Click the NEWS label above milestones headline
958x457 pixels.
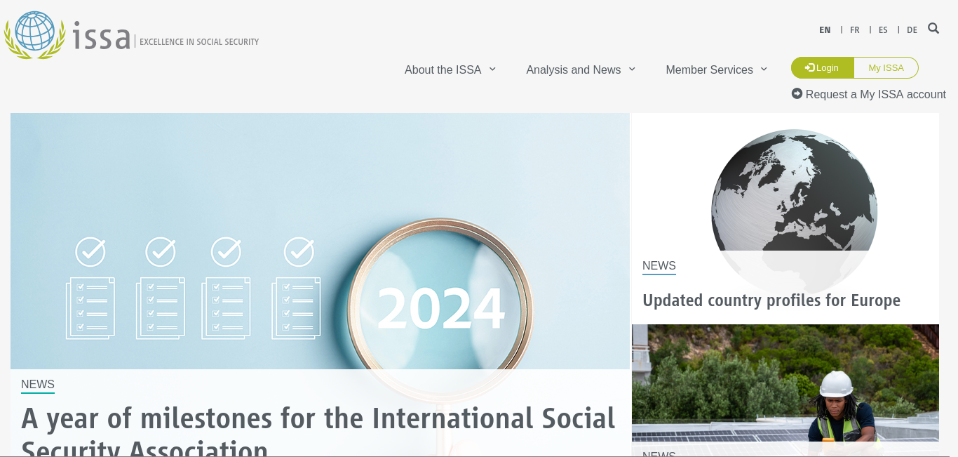click(x=38, y=384)
